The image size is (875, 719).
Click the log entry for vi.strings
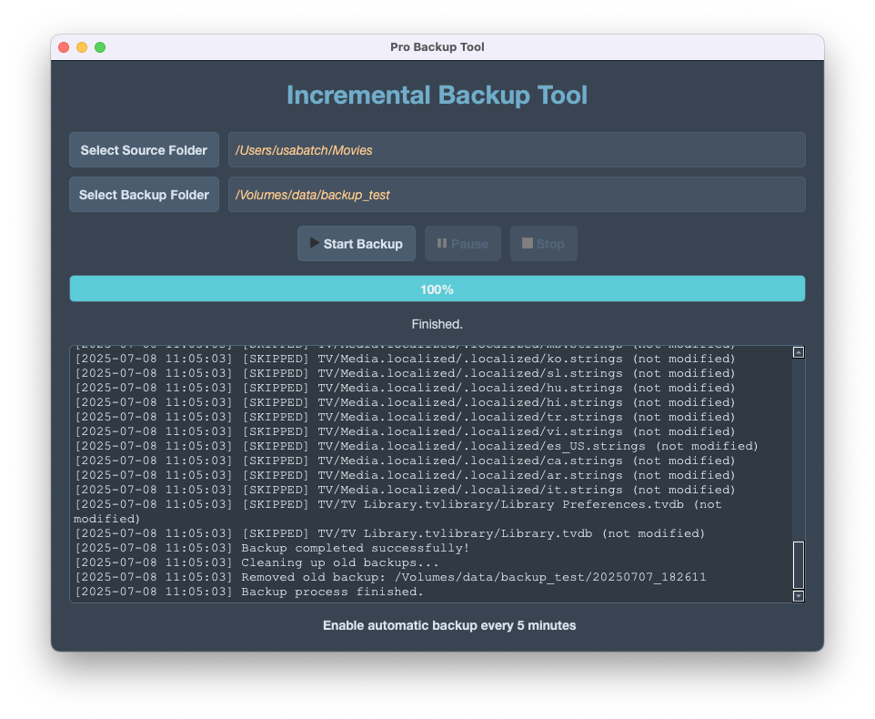coord(405,431)
